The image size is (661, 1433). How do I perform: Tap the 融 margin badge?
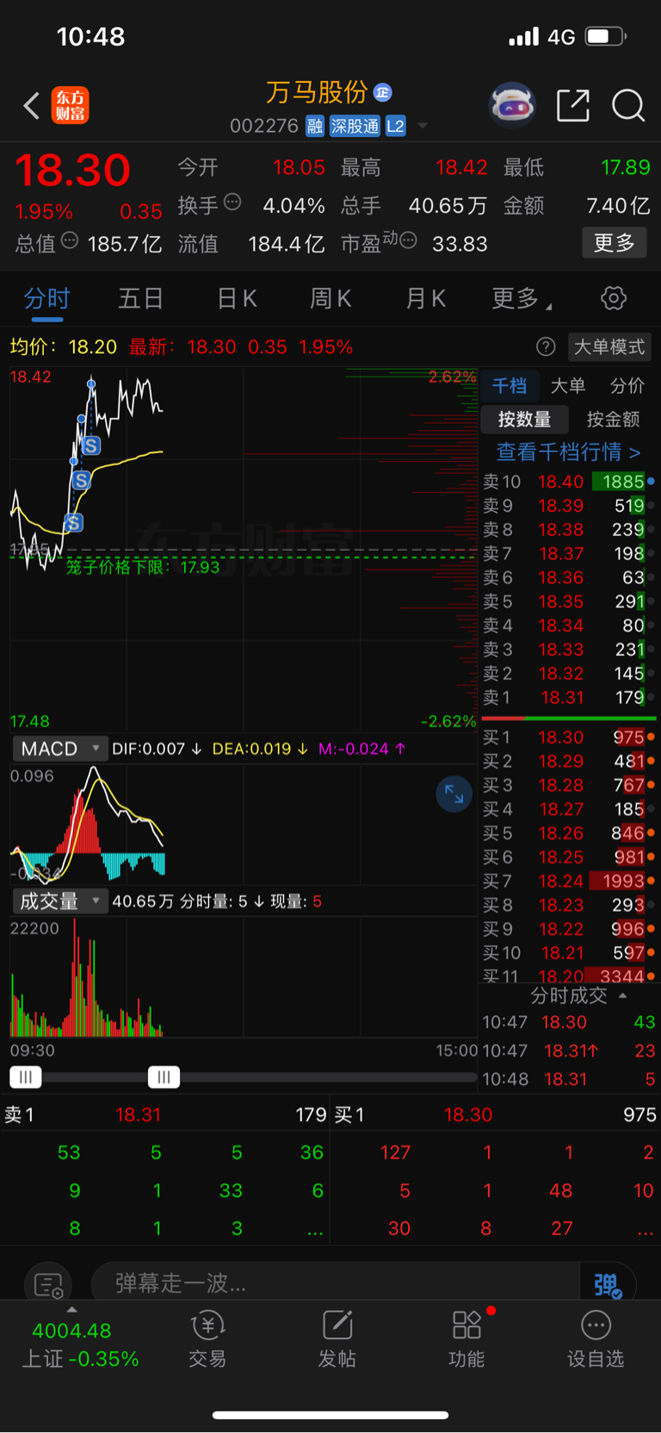tap(315, 127)
